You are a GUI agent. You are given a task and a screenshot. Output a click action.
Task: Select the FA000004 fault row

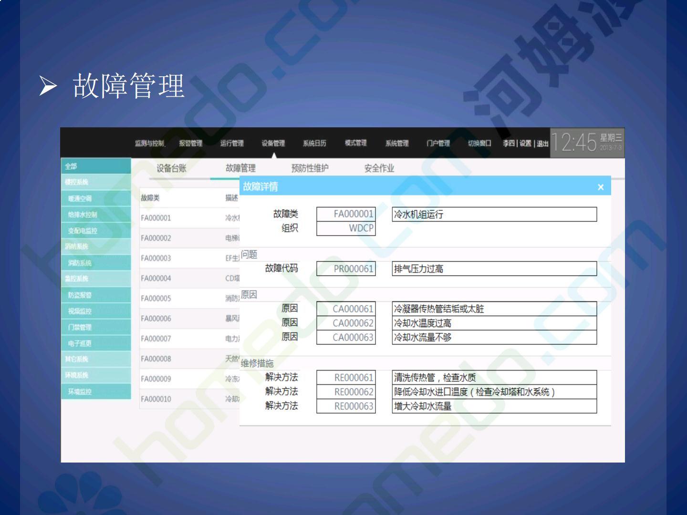156,278
